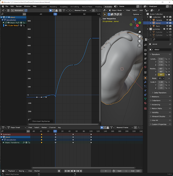Open Dope Sheet Channel menu
Screen dimensions: 173x176
pos(52,128)
